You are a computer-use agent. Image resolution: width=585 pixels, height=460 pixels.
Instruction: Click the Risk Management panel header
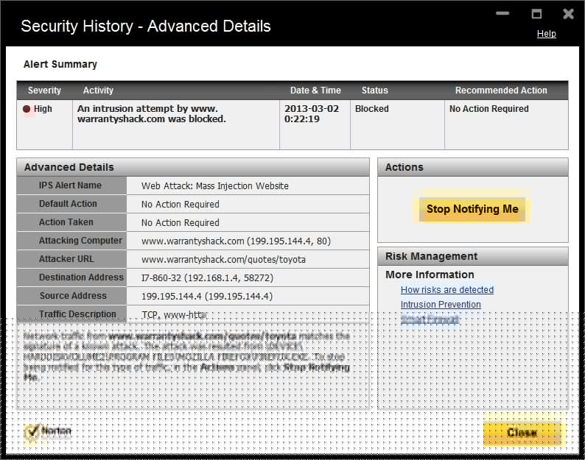pos(473,256)
